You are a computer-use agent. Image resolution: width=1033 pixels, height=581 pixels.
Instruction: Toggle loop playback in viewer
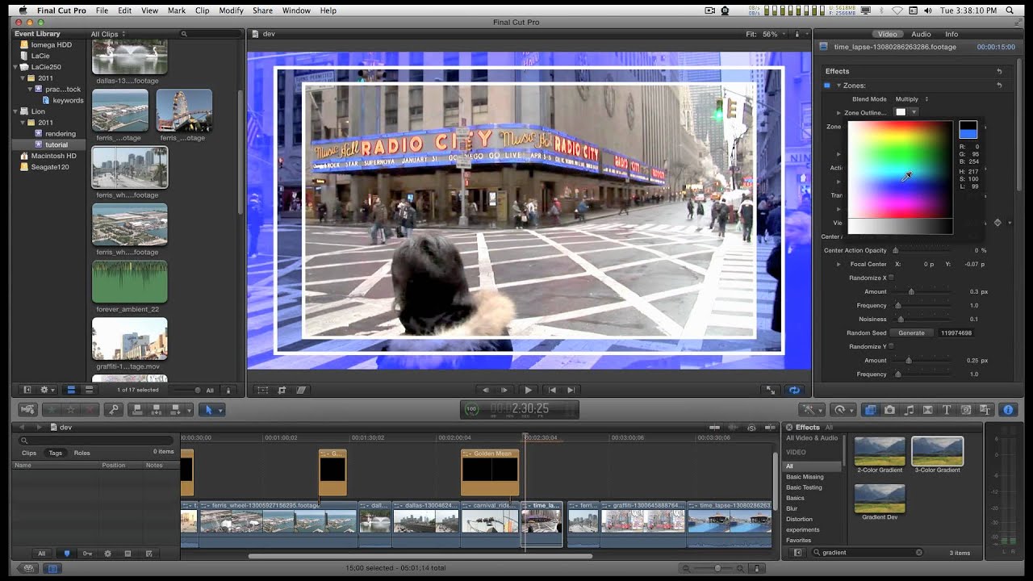click(795, 390)
